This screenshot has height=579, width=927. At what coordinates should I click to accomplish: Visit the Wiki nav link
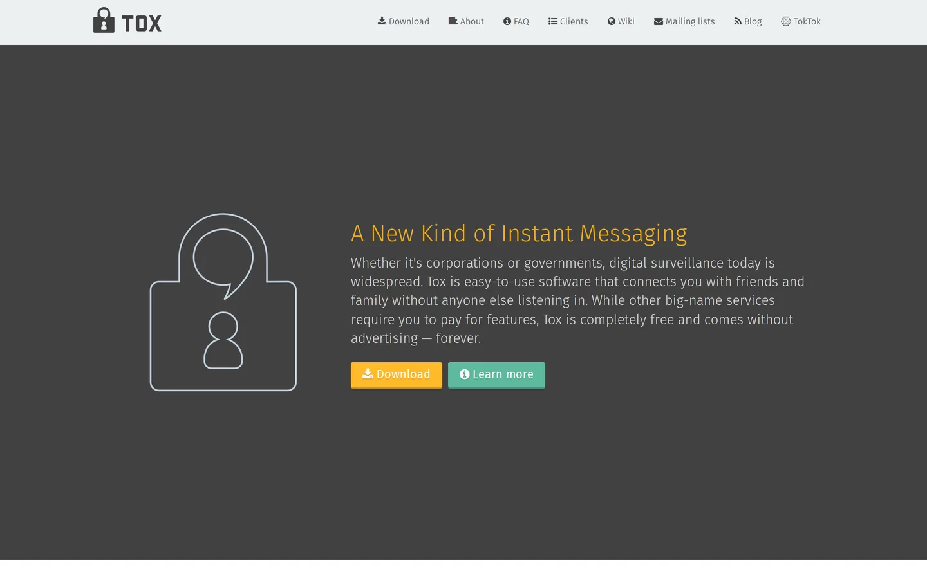coord(621,21)
